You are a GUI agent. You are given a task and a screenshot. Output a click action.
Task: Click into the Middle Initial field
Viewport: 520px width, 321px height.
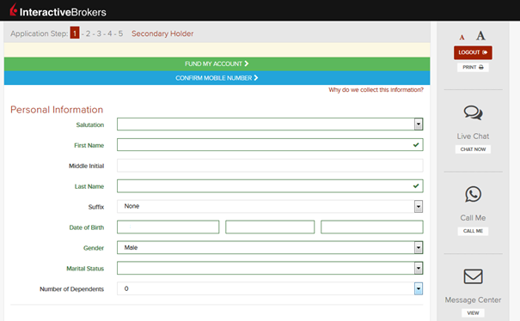[270, 166]
